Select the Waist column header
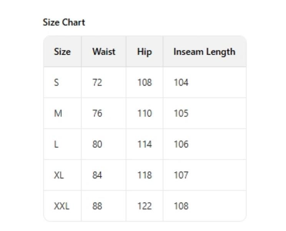 point(104,52)
